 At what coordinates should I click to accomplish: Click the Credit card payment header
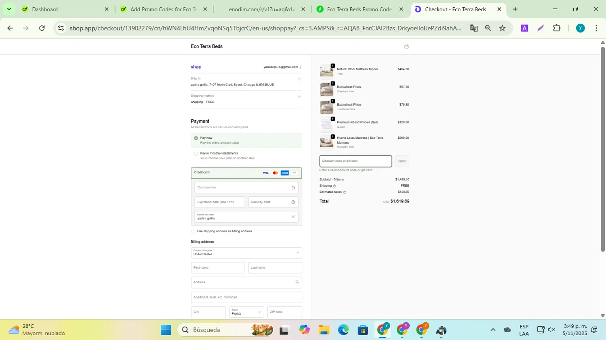246,173
